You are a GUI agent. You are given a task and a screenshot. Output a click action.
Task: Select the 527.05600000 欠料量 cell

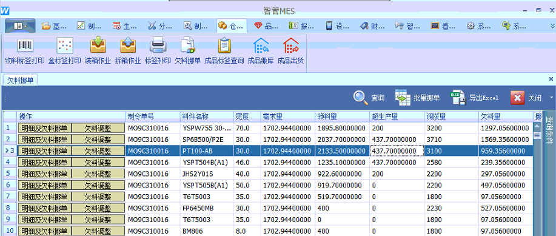coord(506,208)
